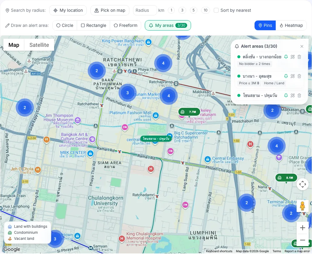Viewport: 312px width, 254px height.
Task: Open My areas 3/30 list
Action: pos(168,25)
